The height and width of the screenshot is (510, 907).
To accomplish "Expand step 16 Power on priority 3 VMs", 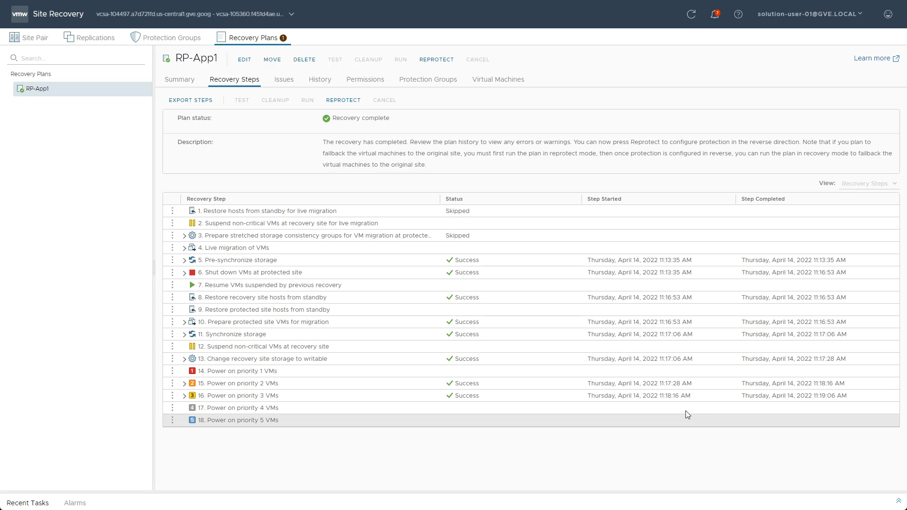I will [184, 396].
